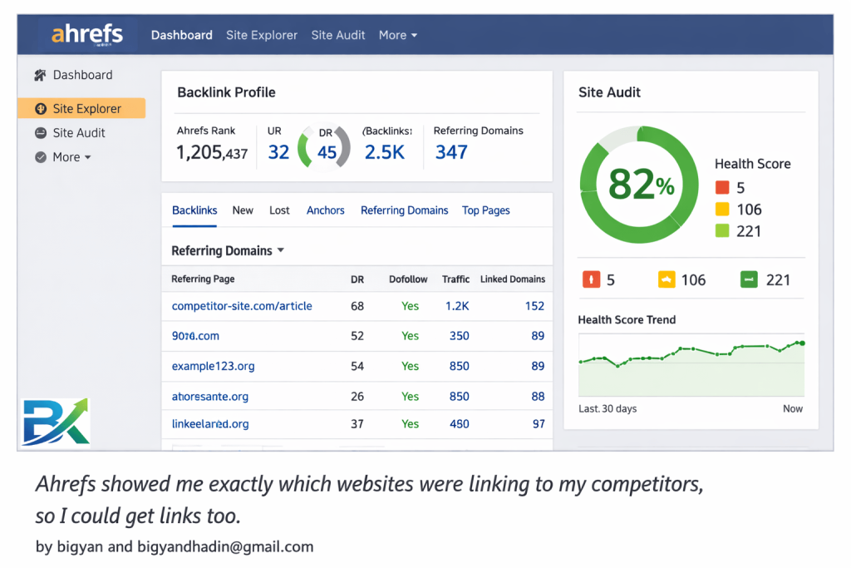Click the Backlink Profile heading

point(226,92)
